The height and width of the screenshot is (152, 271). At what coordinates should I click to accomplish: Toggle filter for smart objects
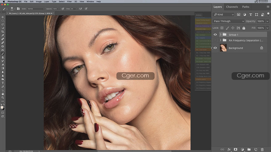[262, 14]
